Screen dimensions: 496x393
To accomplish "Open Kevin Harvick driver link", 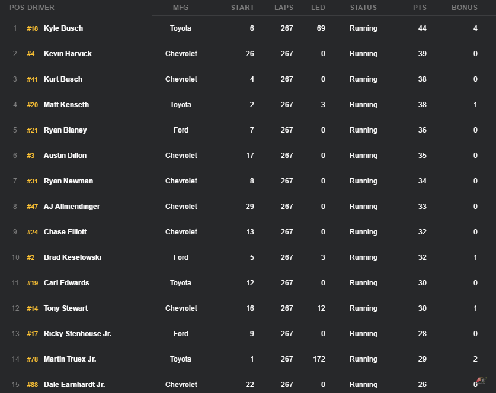I will click(x=68, y=54).
